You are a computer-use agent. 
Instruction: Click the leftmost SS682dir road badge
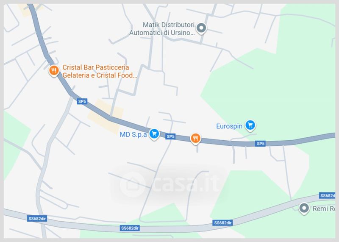(x=37, y=218)
